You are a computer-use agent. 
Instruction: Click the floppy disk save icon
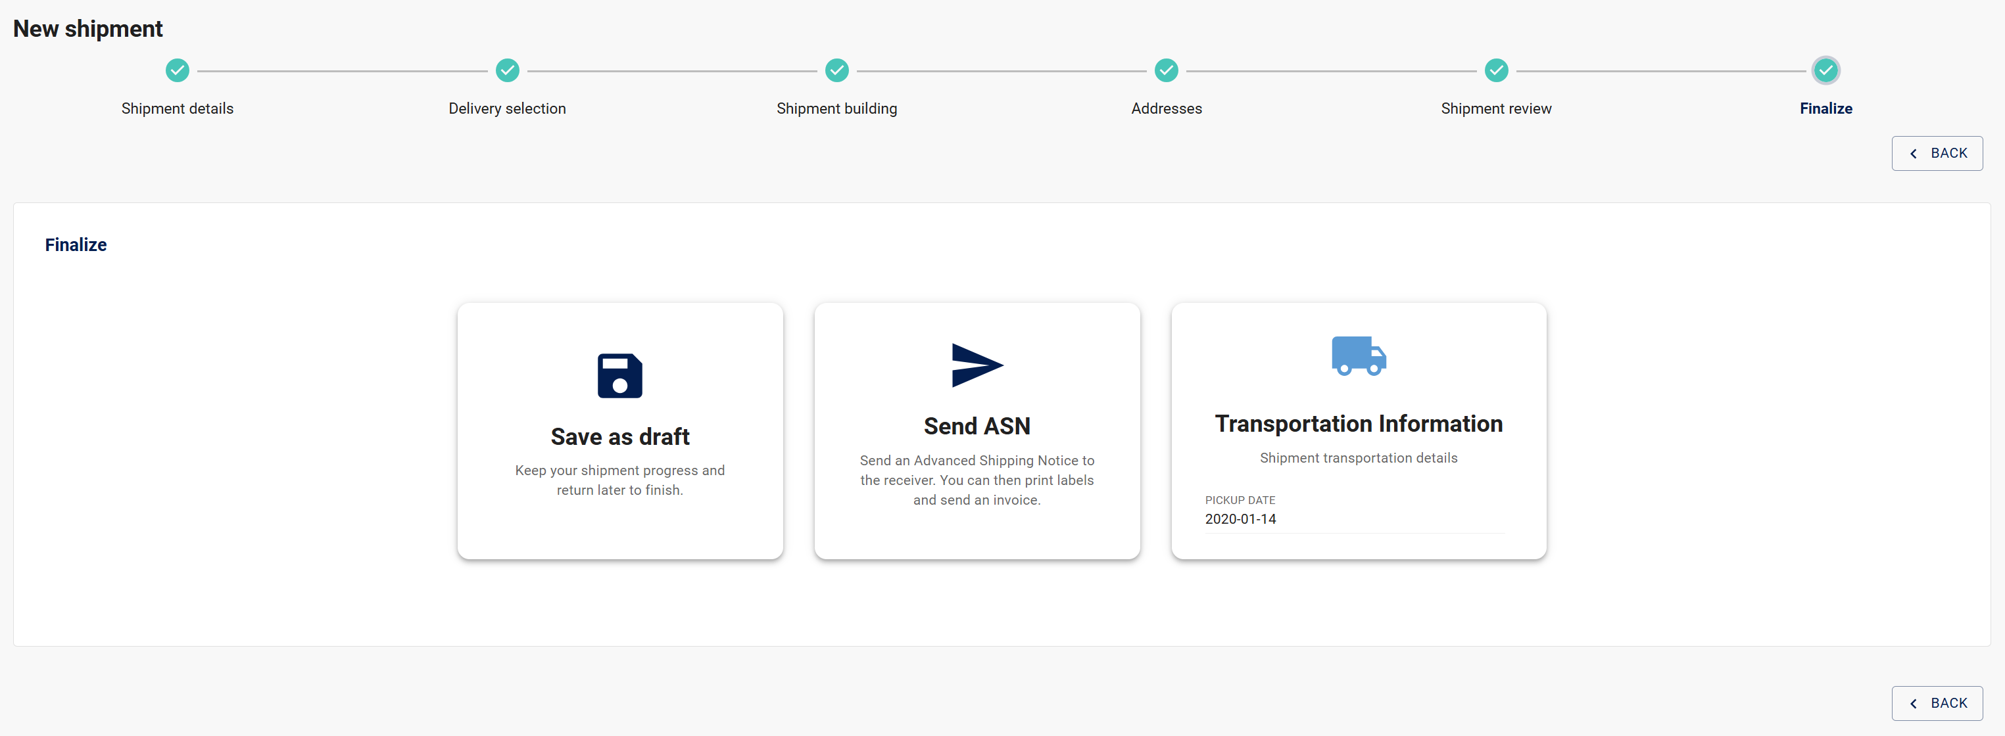[619, 376]
